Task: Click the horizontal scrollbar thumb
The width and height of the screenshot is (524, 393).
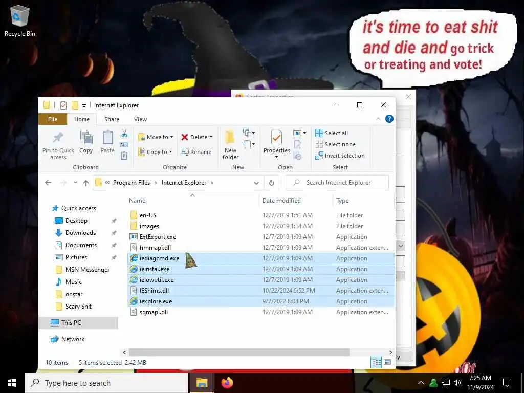Action: click(x=239, y=352)
